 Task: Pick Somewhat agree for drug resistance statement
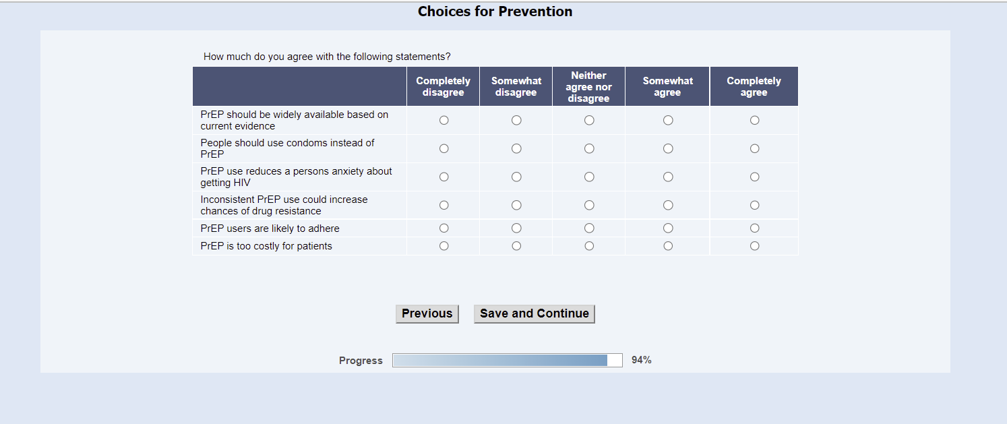[x=668, y=205]
